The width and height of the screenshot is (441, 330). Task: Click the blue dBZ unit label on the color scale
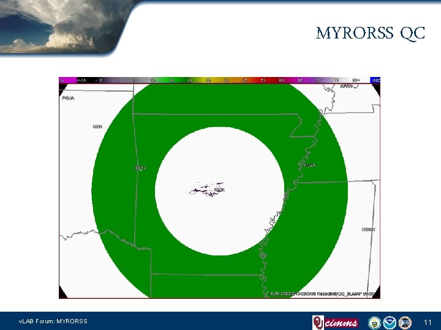coord(375,80)
